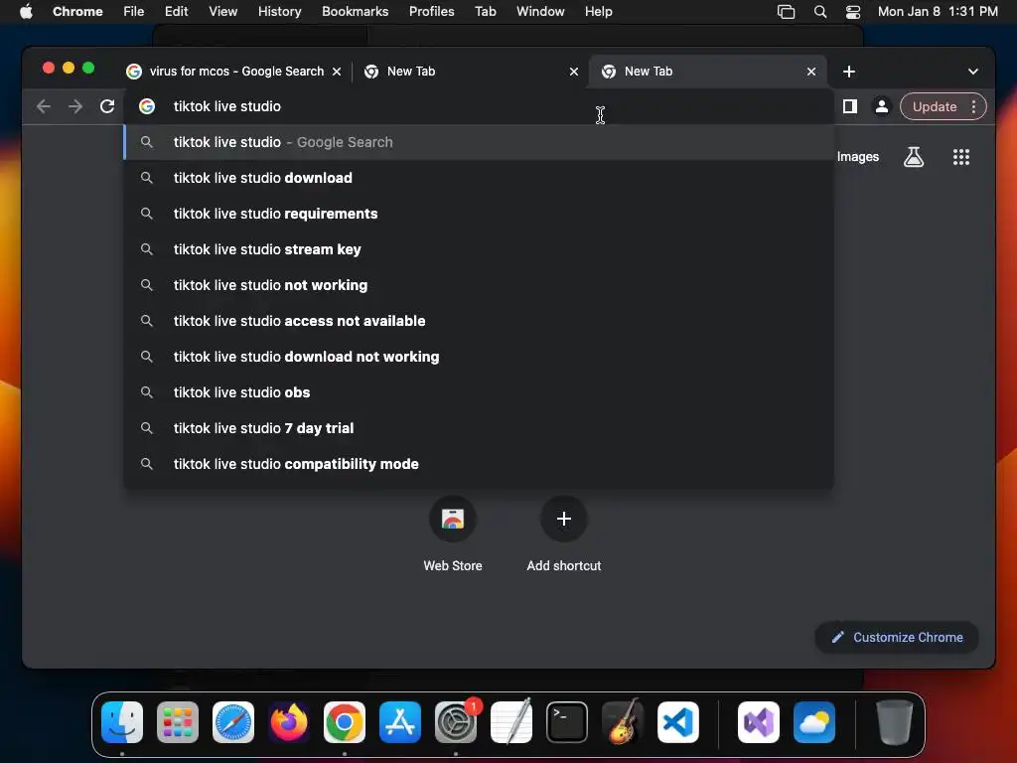Open Control Center in menu bar
The image size is (1017, 763).
853,11
